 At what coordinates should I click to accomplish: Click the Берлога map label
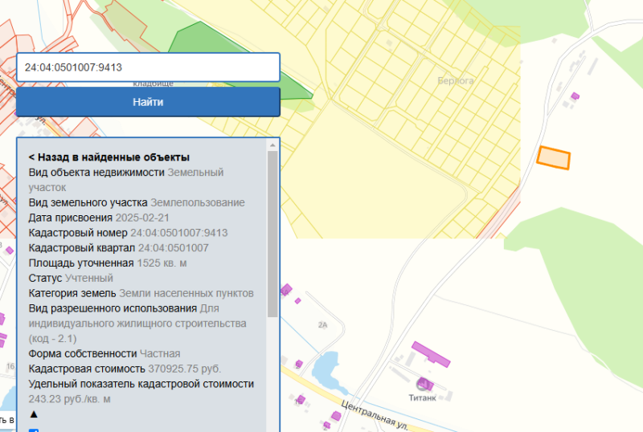[x=456, y=81]
